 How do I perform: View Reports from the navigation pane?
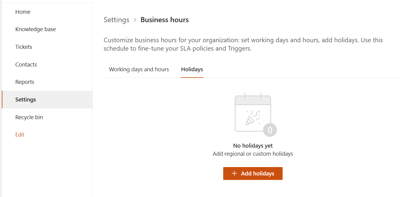click(25, 82)
